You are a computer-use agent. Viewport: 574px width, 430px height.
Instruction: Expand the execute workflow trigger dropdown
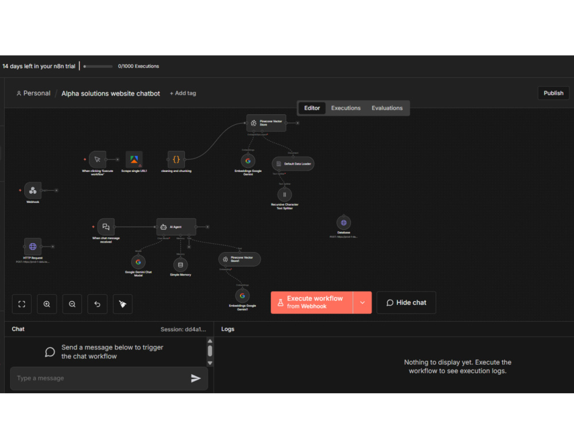click(362, 302)
